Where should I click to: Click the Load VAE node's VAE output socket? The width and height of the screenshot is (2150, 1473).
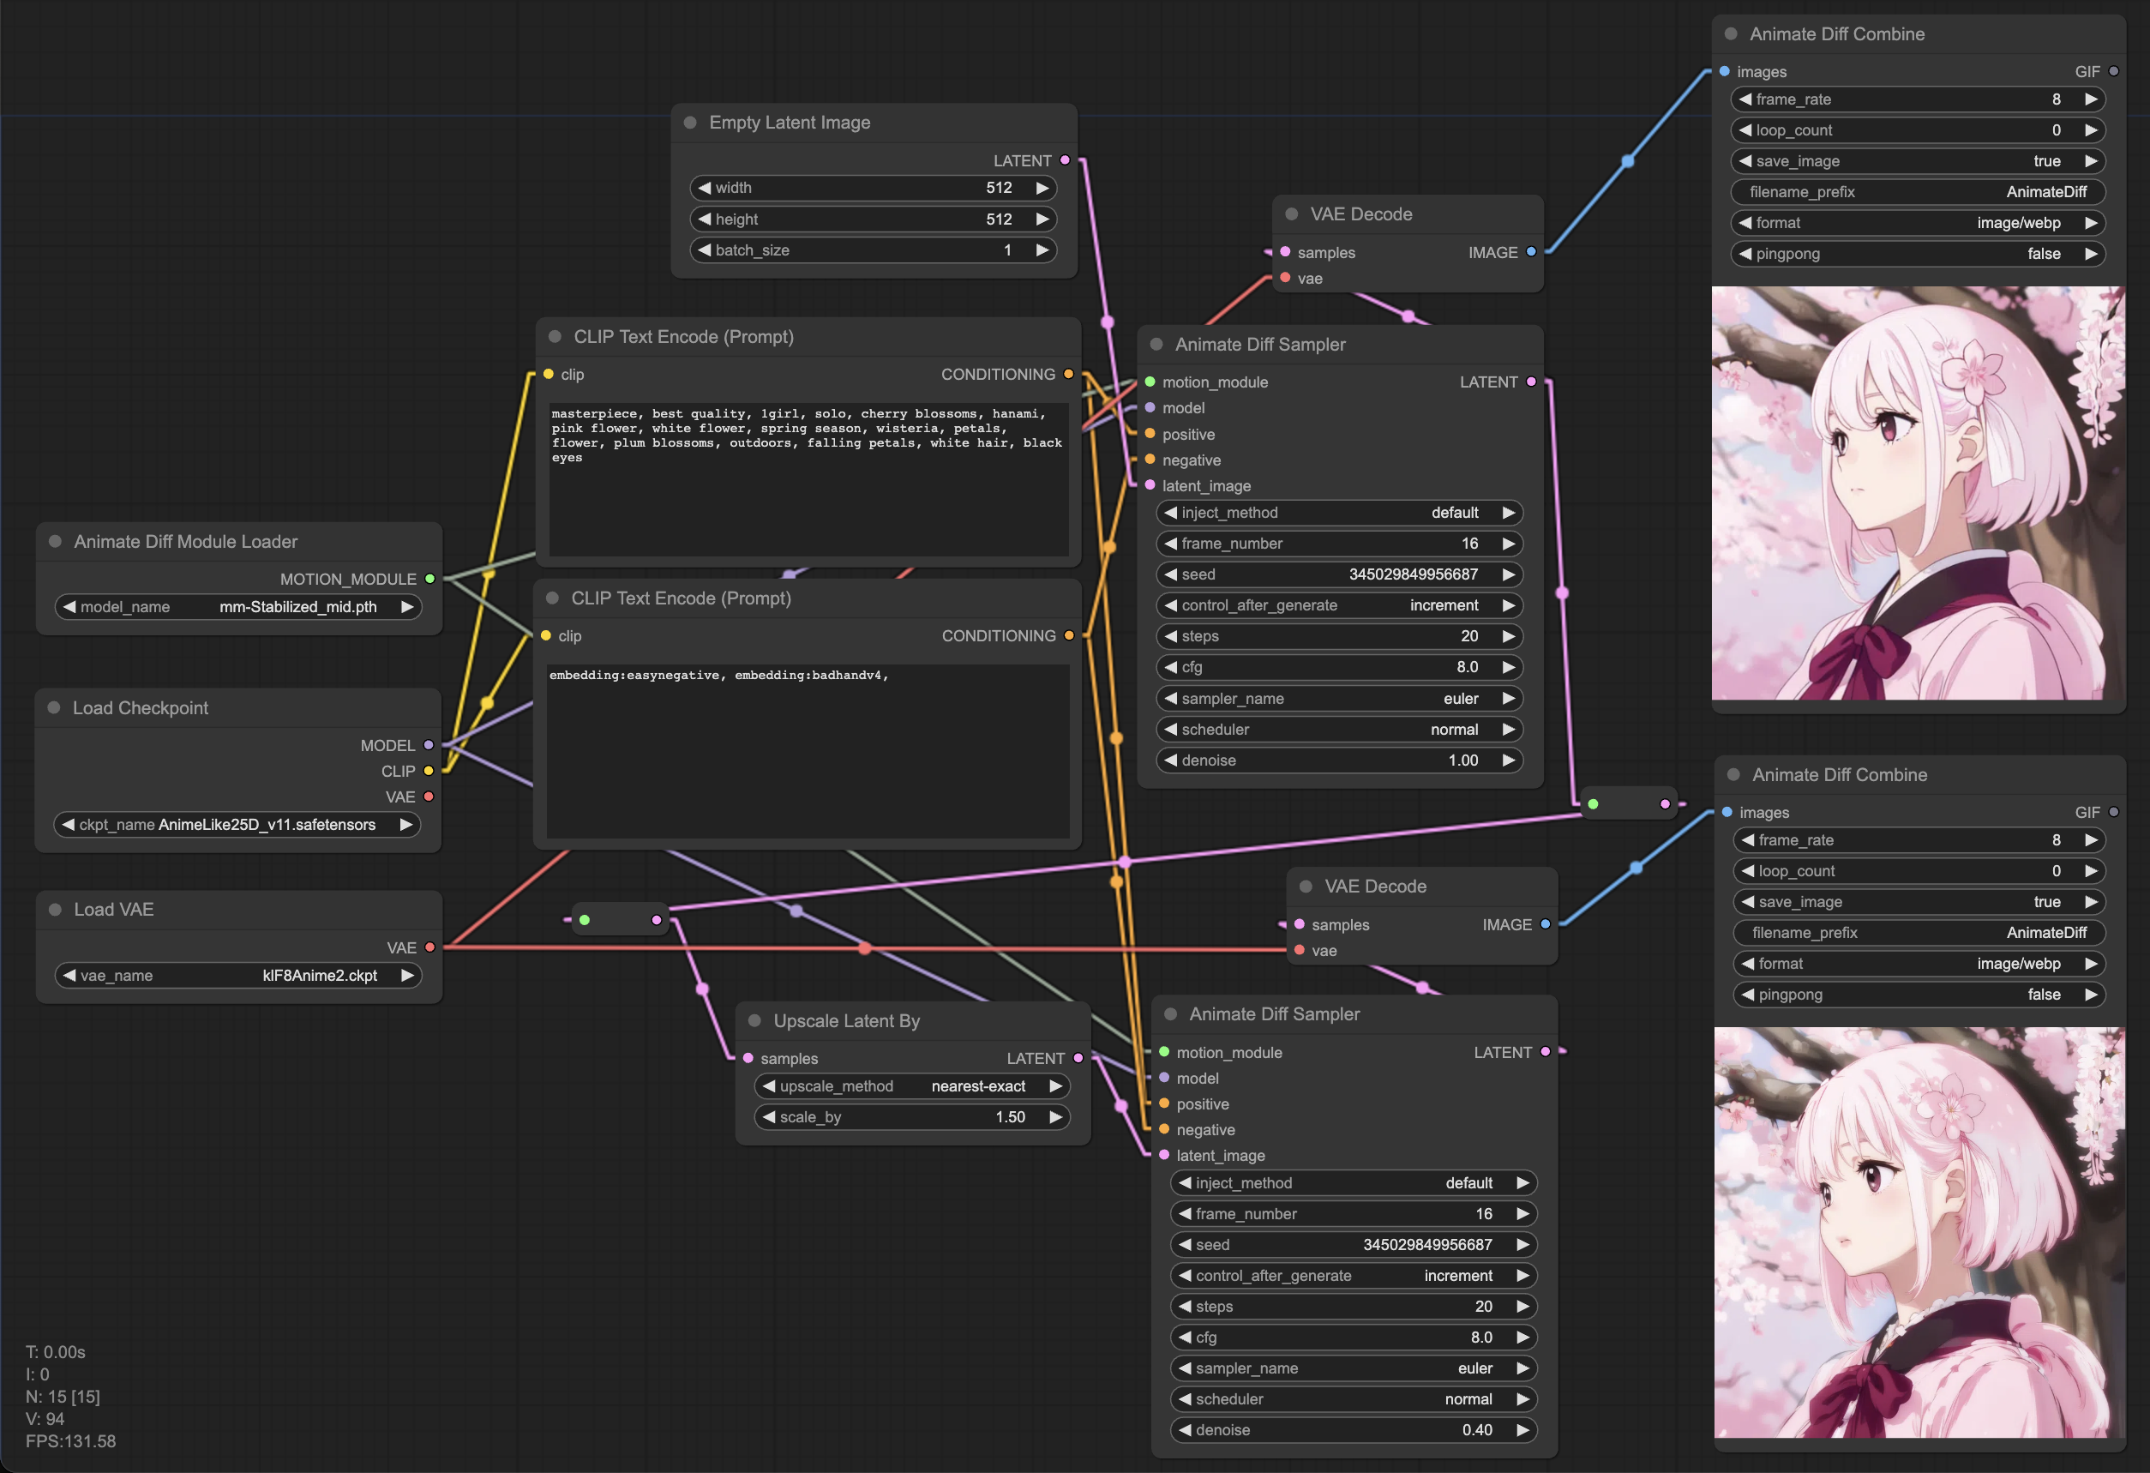[x=429, y=947]
